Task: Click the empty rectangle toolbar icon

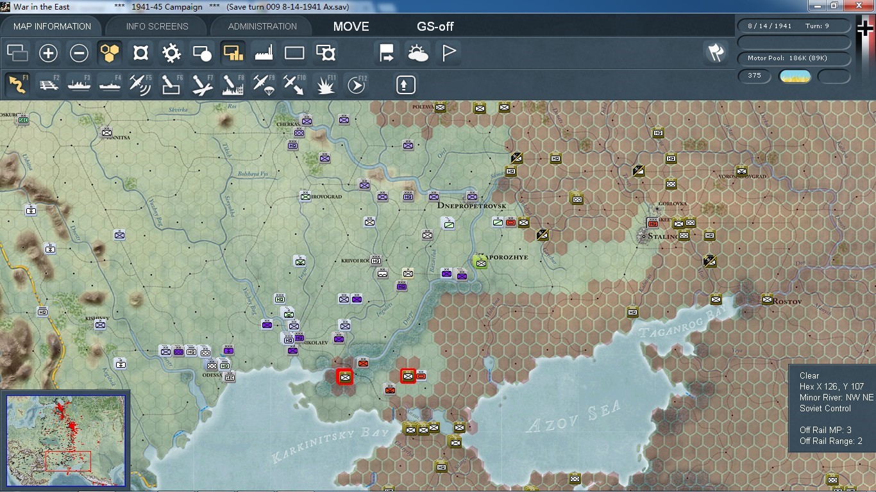Action: click(x=294, y=53)
